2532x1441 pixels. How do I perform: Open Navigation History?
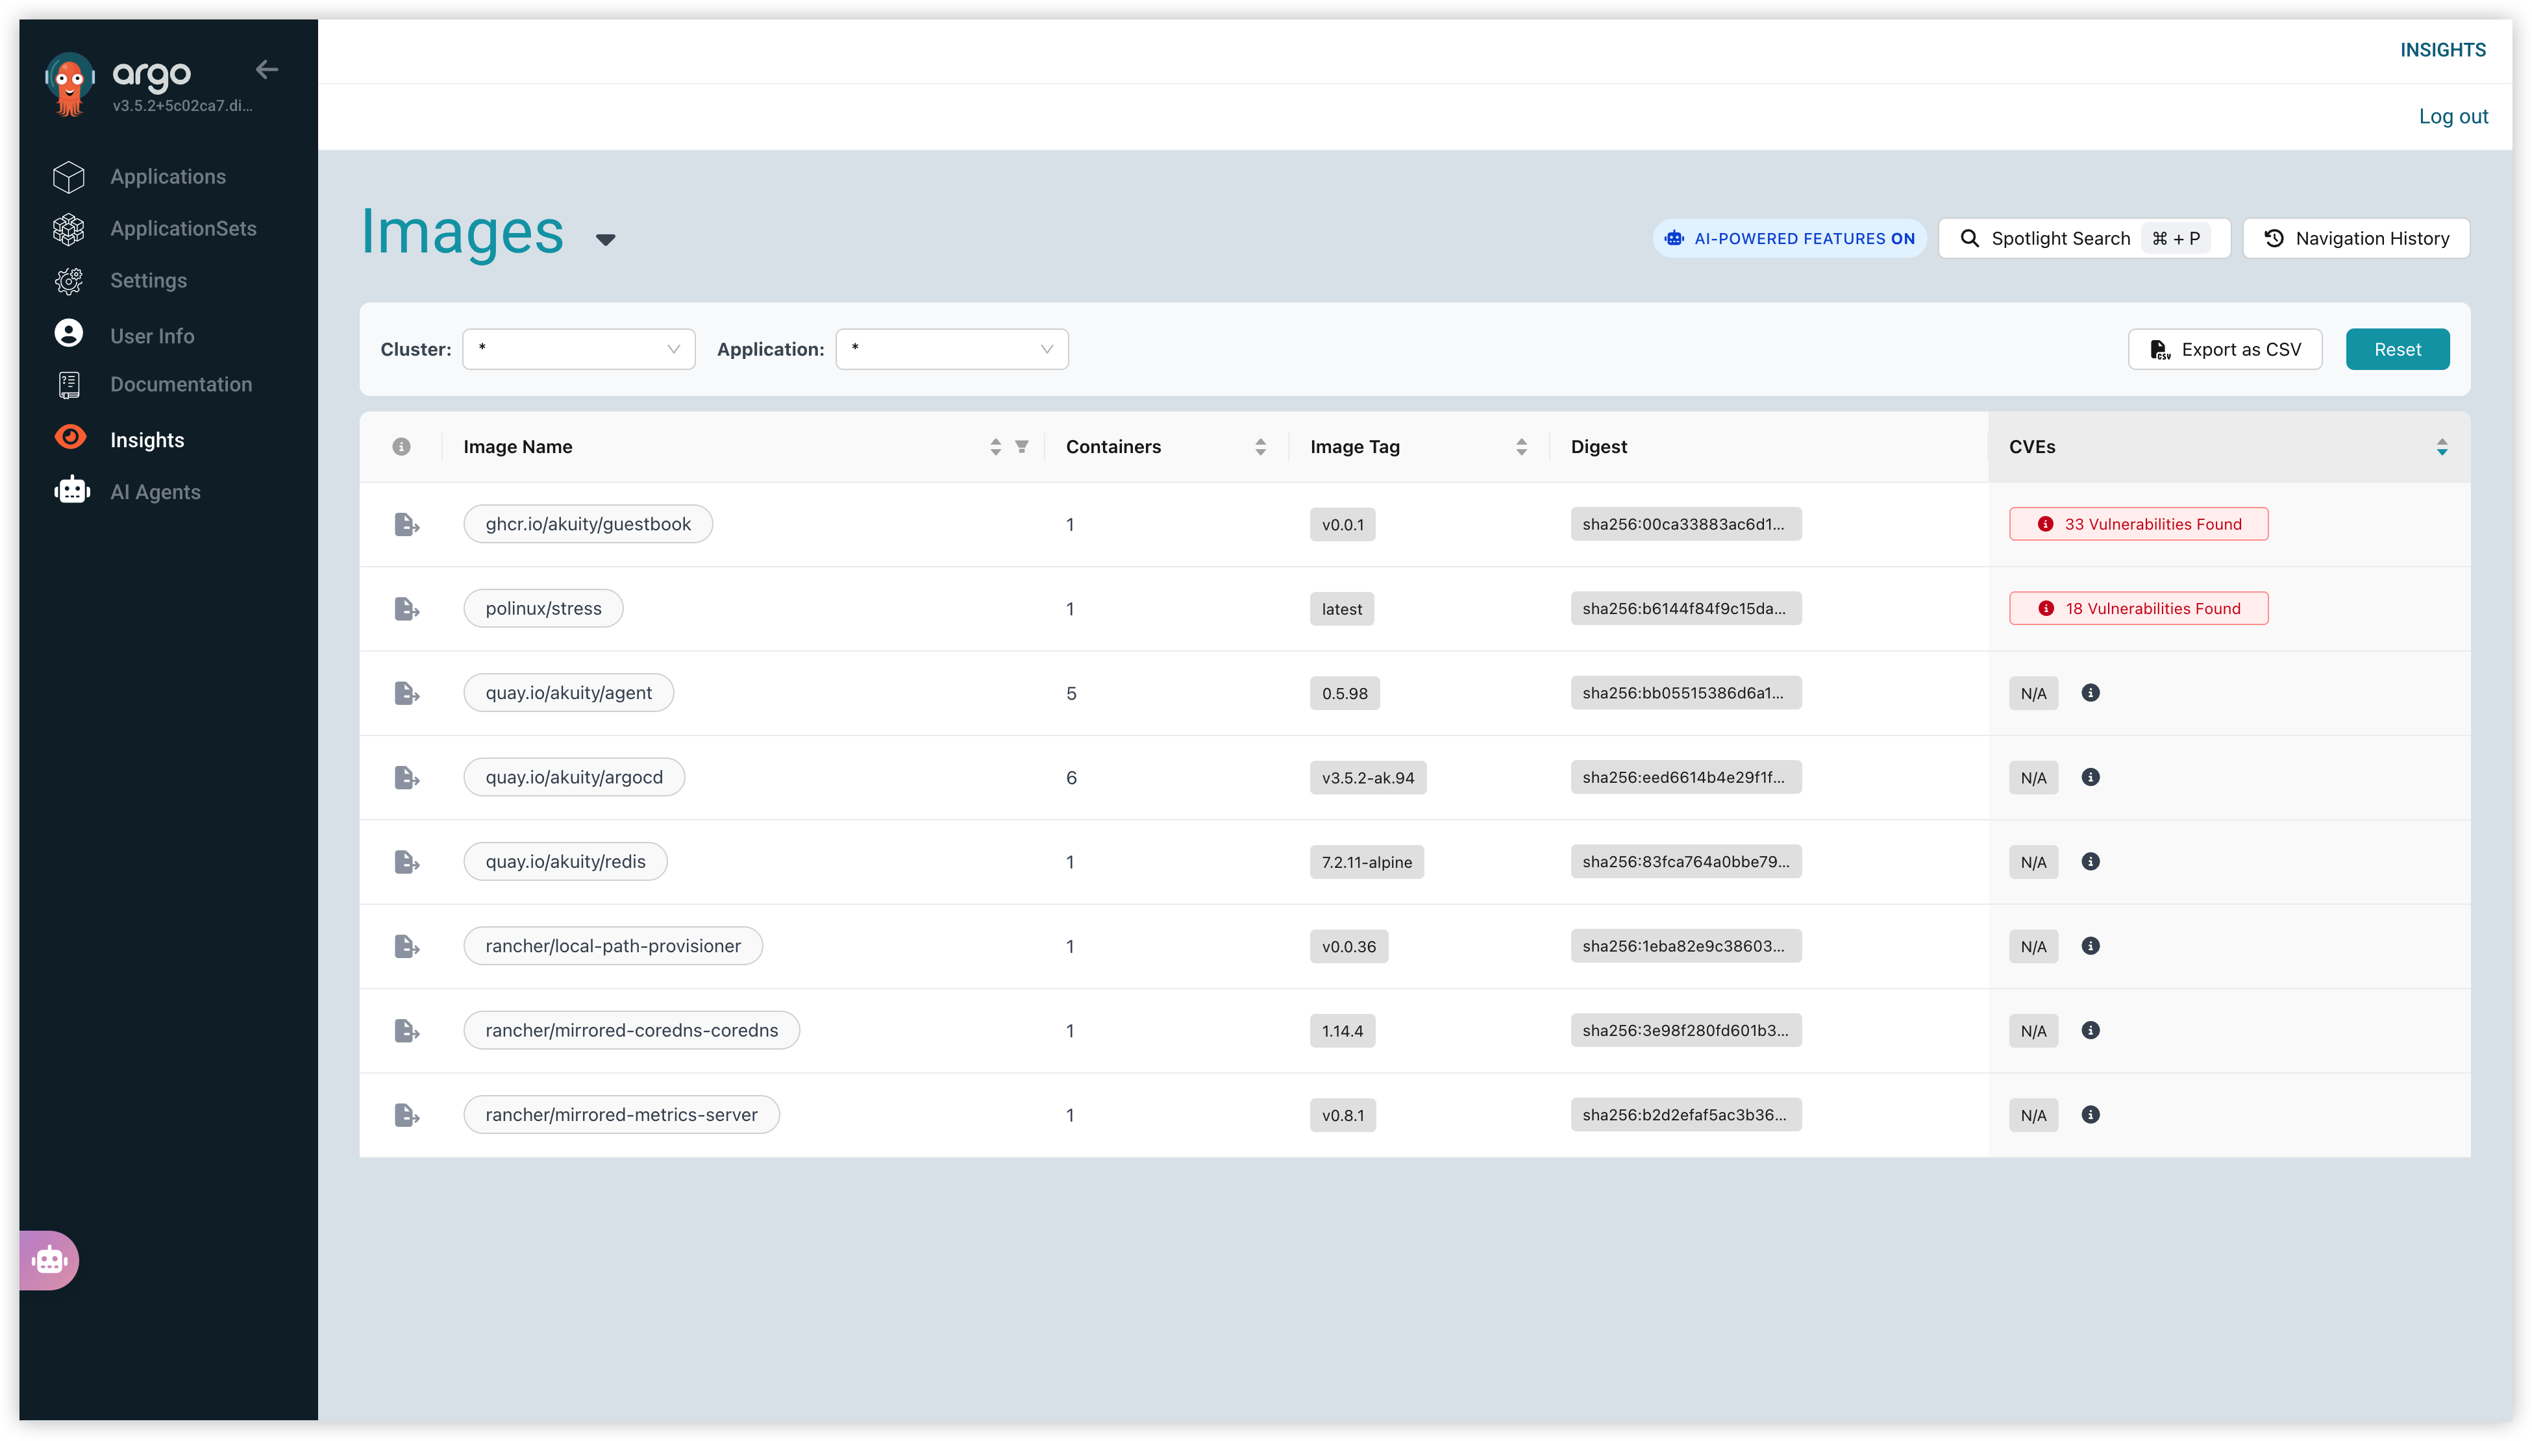point(2356,238)
